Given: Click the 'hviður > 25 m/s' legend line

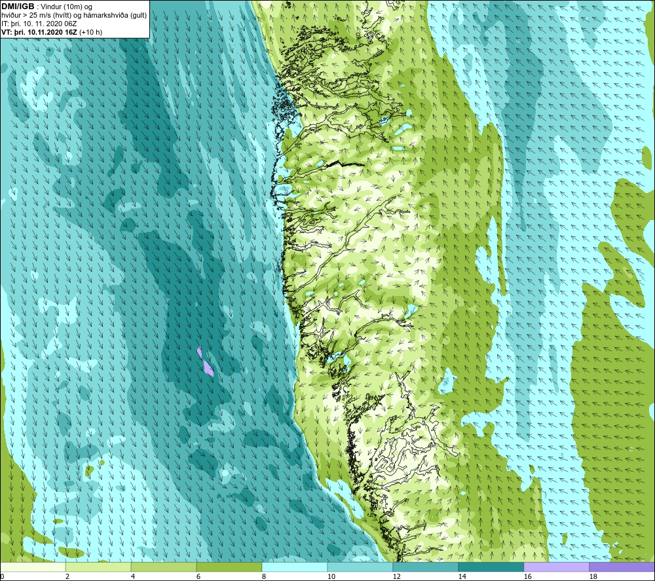Looking at the screenshot, I should tap(74, 15).
